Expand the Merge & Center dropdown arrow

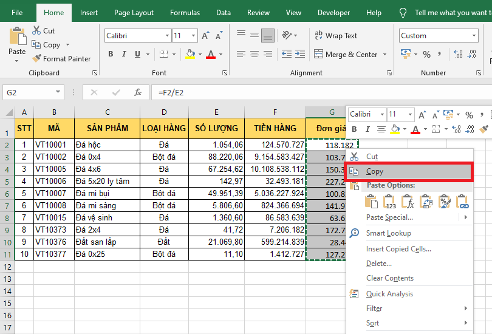point(385,55)
